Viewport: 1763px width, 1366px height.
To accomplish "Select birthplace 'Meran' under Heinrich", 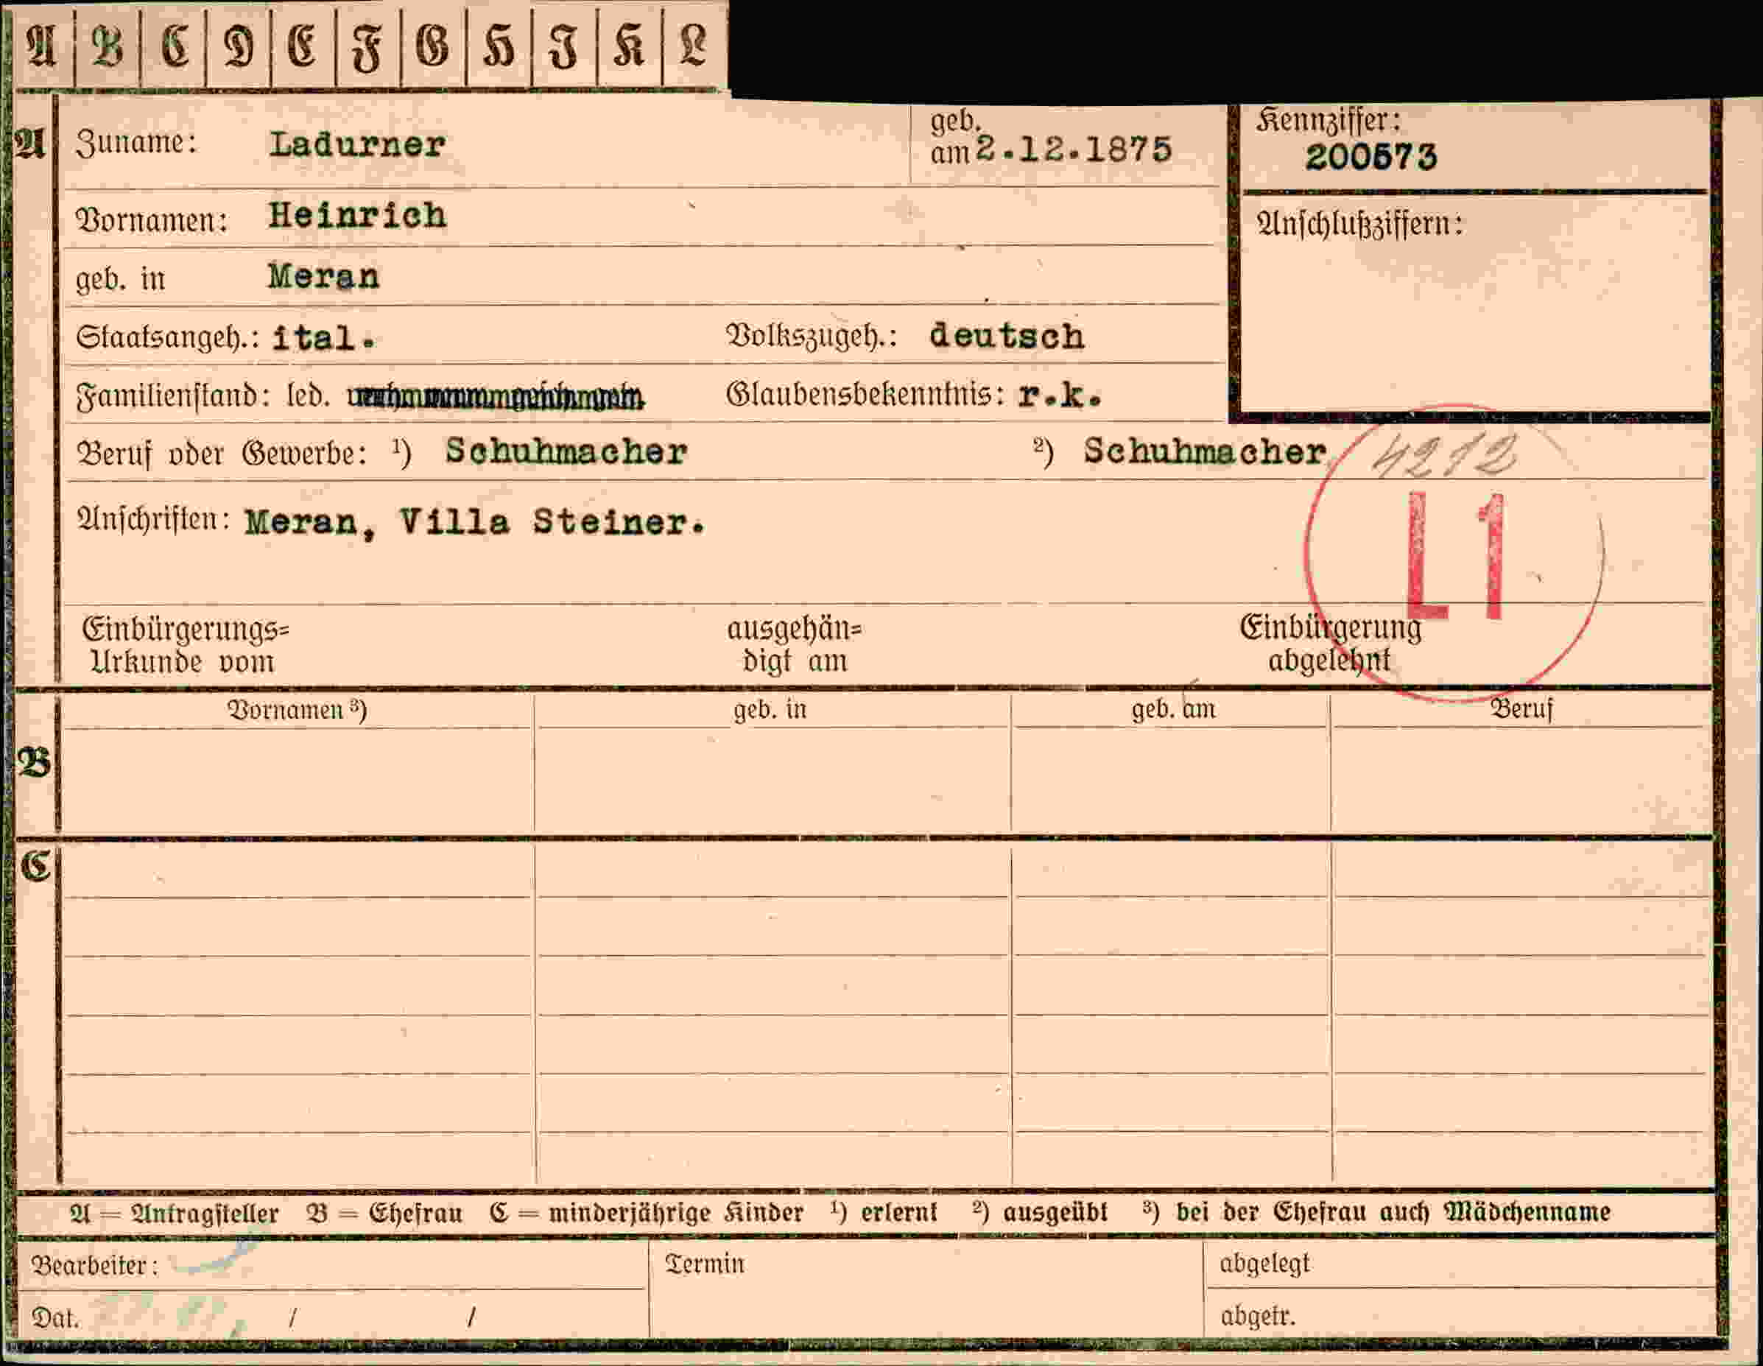I will tap(324, 277).
